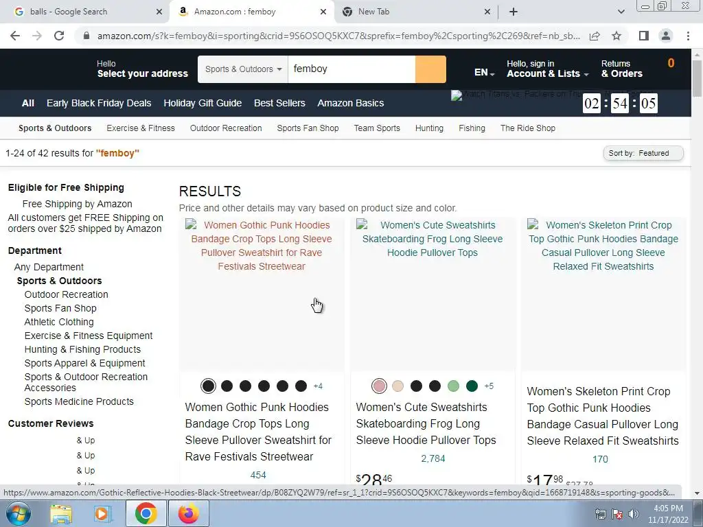Open the browser side panel icon

point(644,36)
